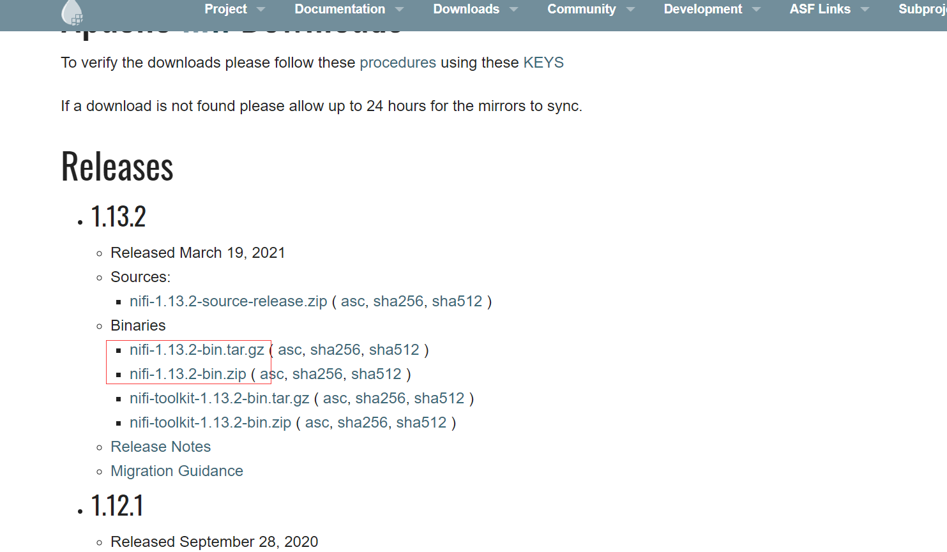Screen dimensions: 947x552
Task: Open sha512 checksum for nifi-toolkit-1.13.2-bin.tar.gz
Action: point(439,398)
